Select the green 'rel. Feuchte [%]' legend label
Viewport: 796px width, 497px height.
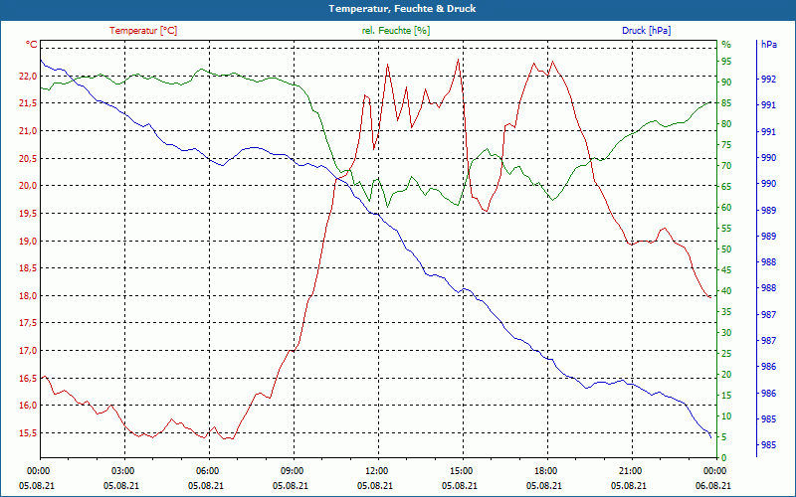click(395, 31)
